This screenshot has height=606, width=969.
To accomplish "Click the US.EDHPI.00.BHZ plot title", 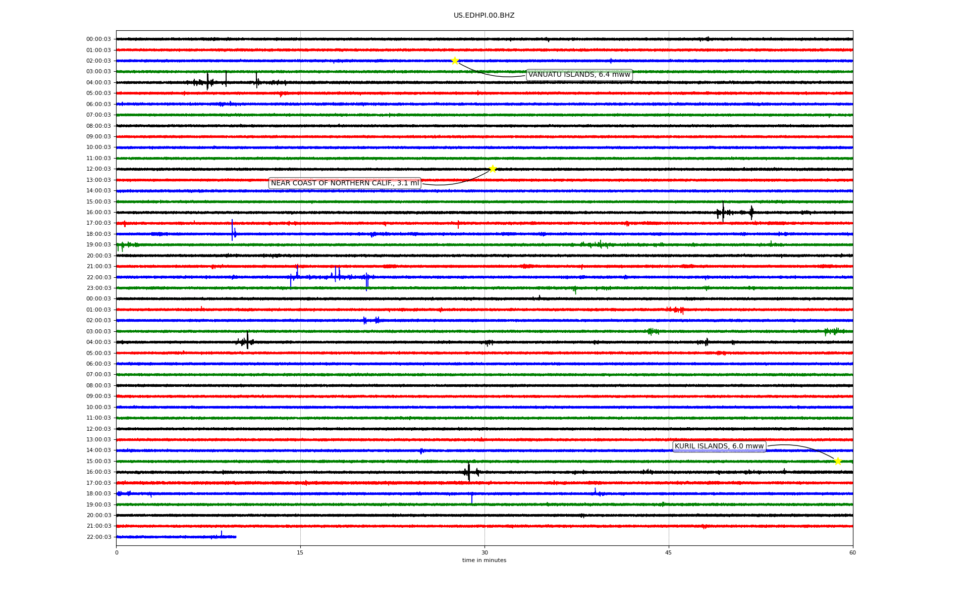I will point(484,16).
